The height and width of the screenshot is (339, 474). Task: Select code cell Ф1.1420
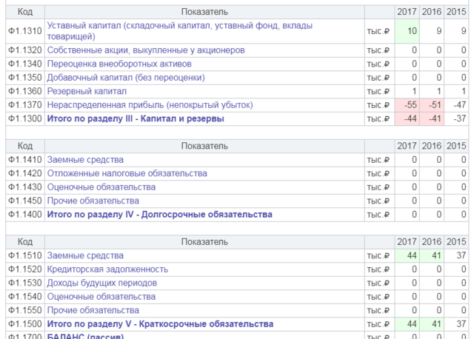pos(25,173)
